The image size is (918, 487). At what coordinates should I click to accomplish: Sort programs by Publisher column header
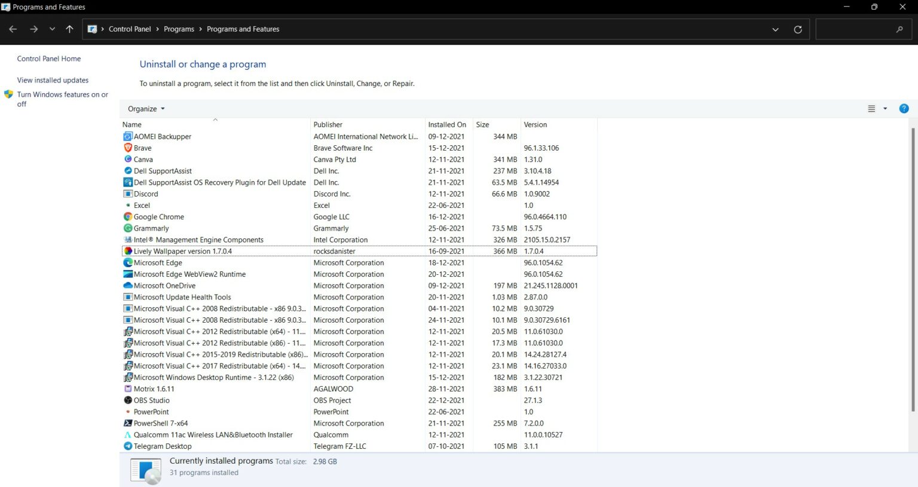pos(328,125)
